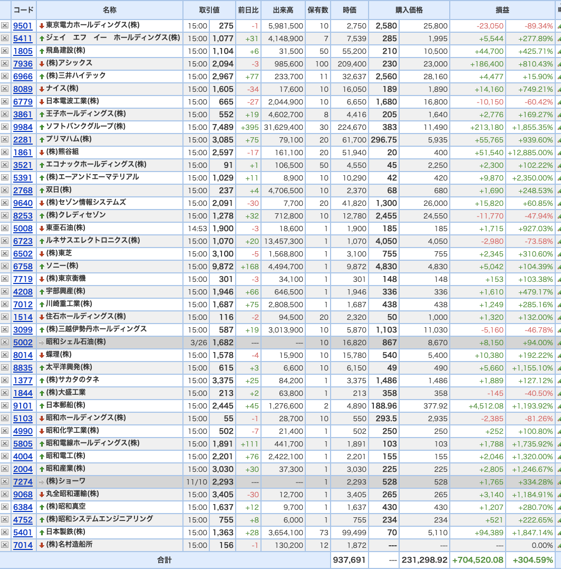Follow the 6384 昭和真空 code link
The width and height of the screenshot is (561, 569).
coord(23,507)
